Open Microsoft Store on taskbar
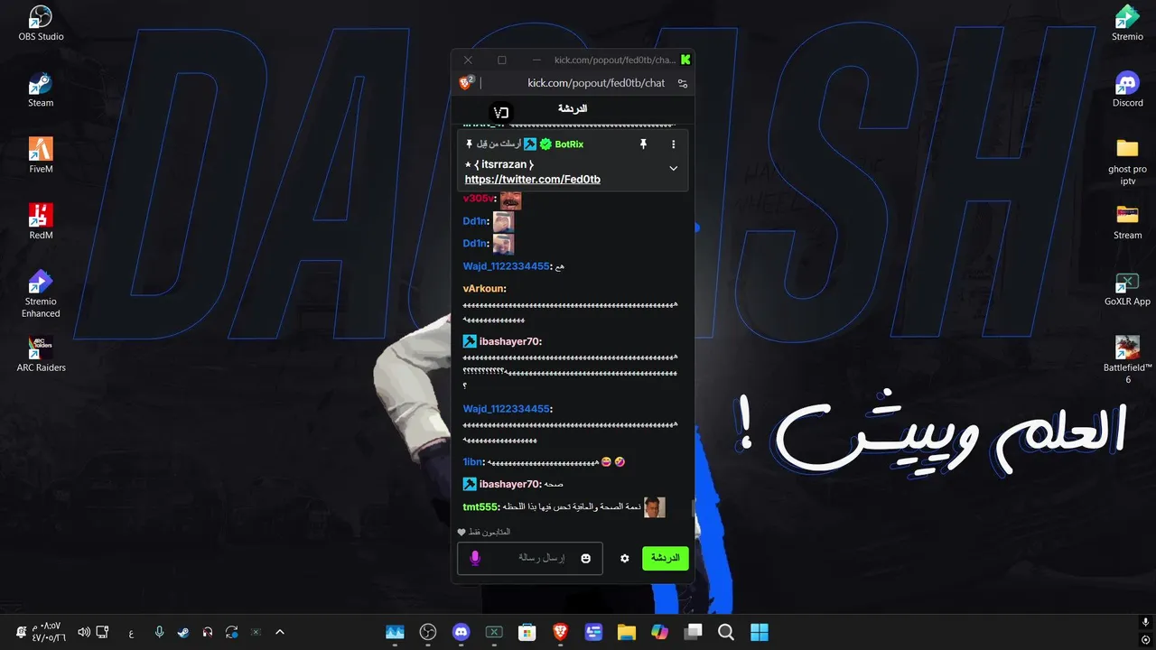Image resolution: width=1156 pixels, height=650 pixels. pyautogui.click(x=527, y=632)
